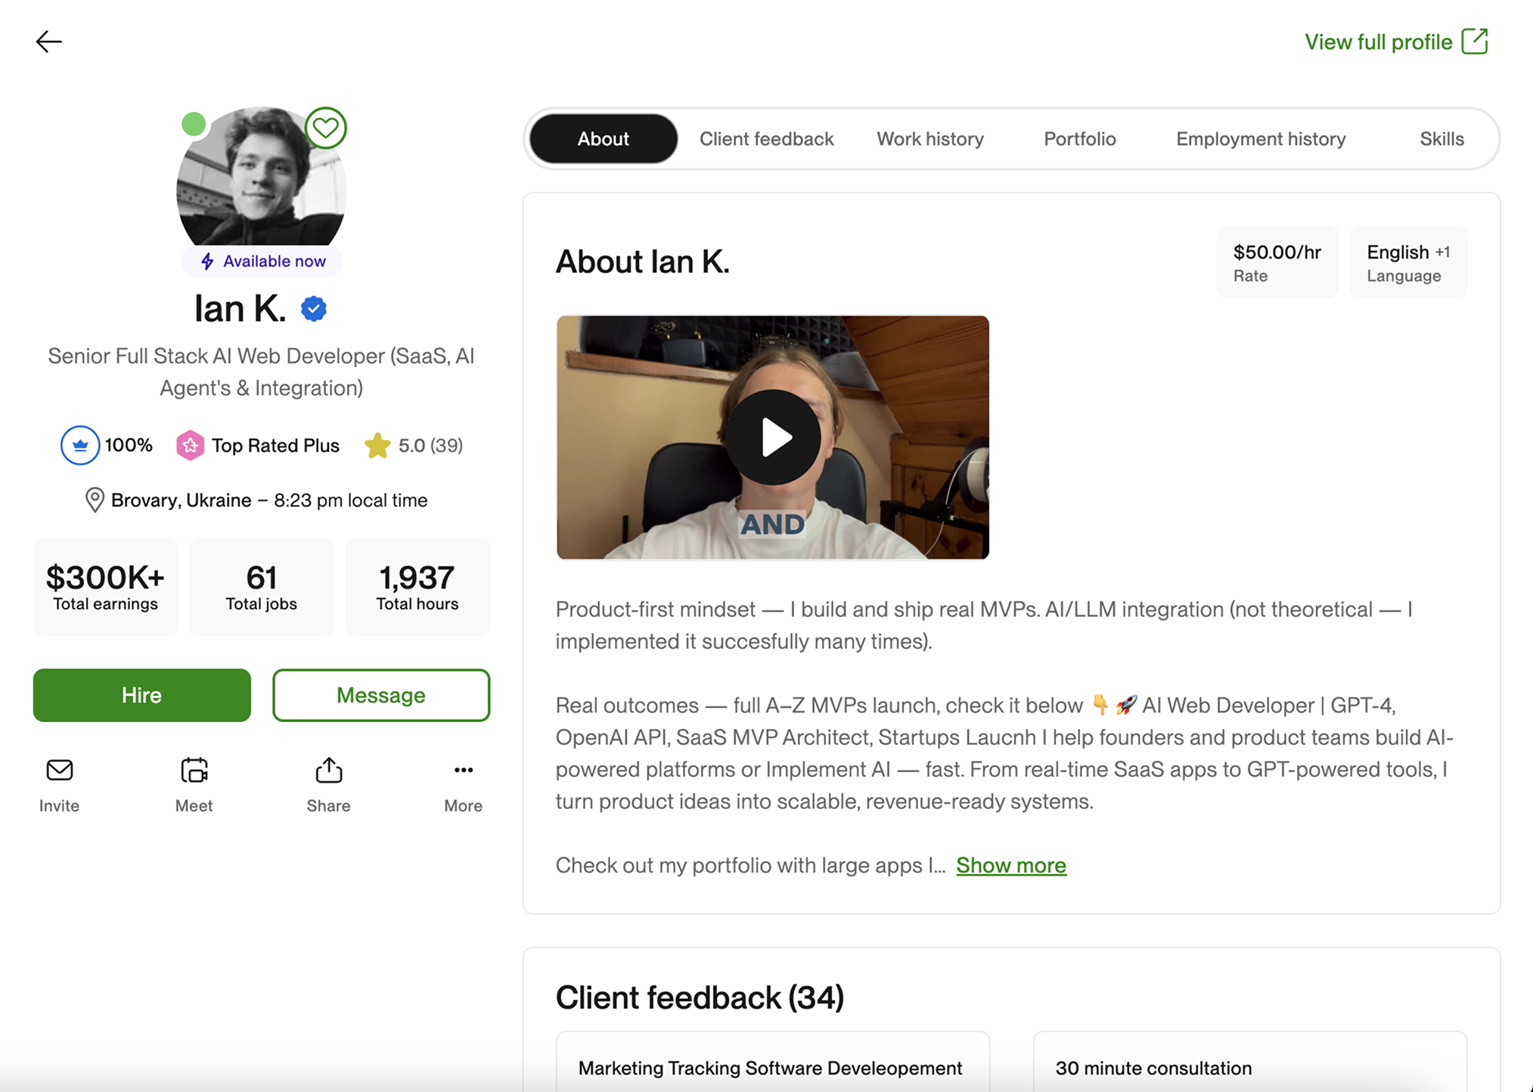Viewport: 1533px width, 1092px height.
Task: Expand the About text via Show more
Action: (x=1011, y=865)
